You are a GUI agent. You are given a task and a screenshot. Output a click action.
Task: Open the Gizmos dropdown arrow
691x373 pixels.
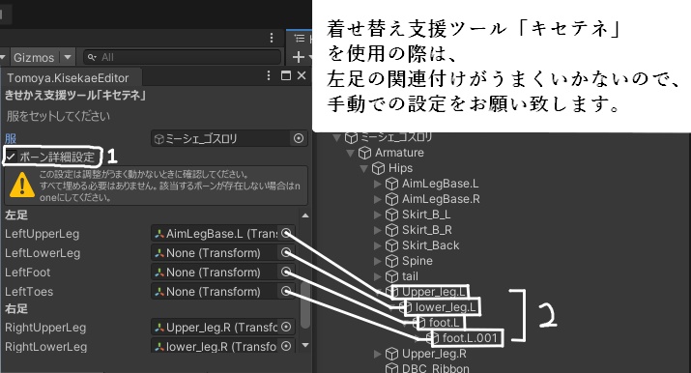(x=68, y=57)
